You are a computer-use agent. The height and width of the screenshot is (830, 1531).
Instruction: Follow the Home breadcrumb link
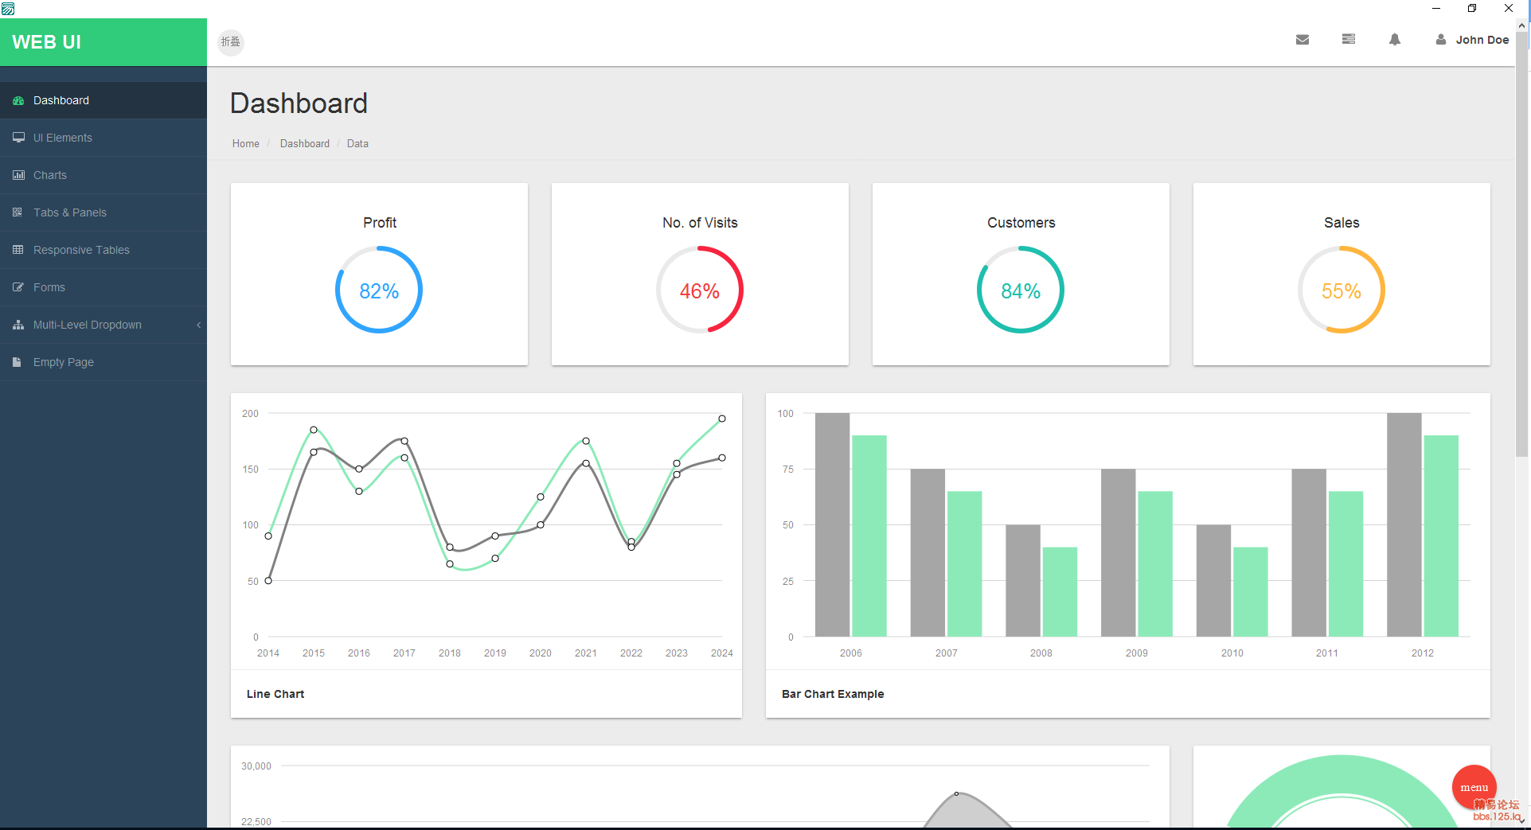click(x=246, y=143)
